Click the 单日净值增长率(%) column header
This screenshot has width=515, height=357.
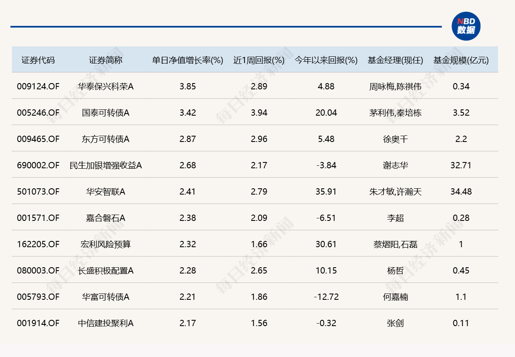coord(188,60)
